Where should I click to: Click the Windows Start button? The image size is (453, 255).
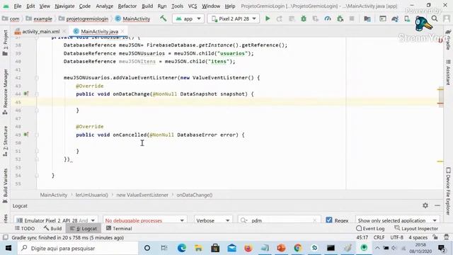8,248
